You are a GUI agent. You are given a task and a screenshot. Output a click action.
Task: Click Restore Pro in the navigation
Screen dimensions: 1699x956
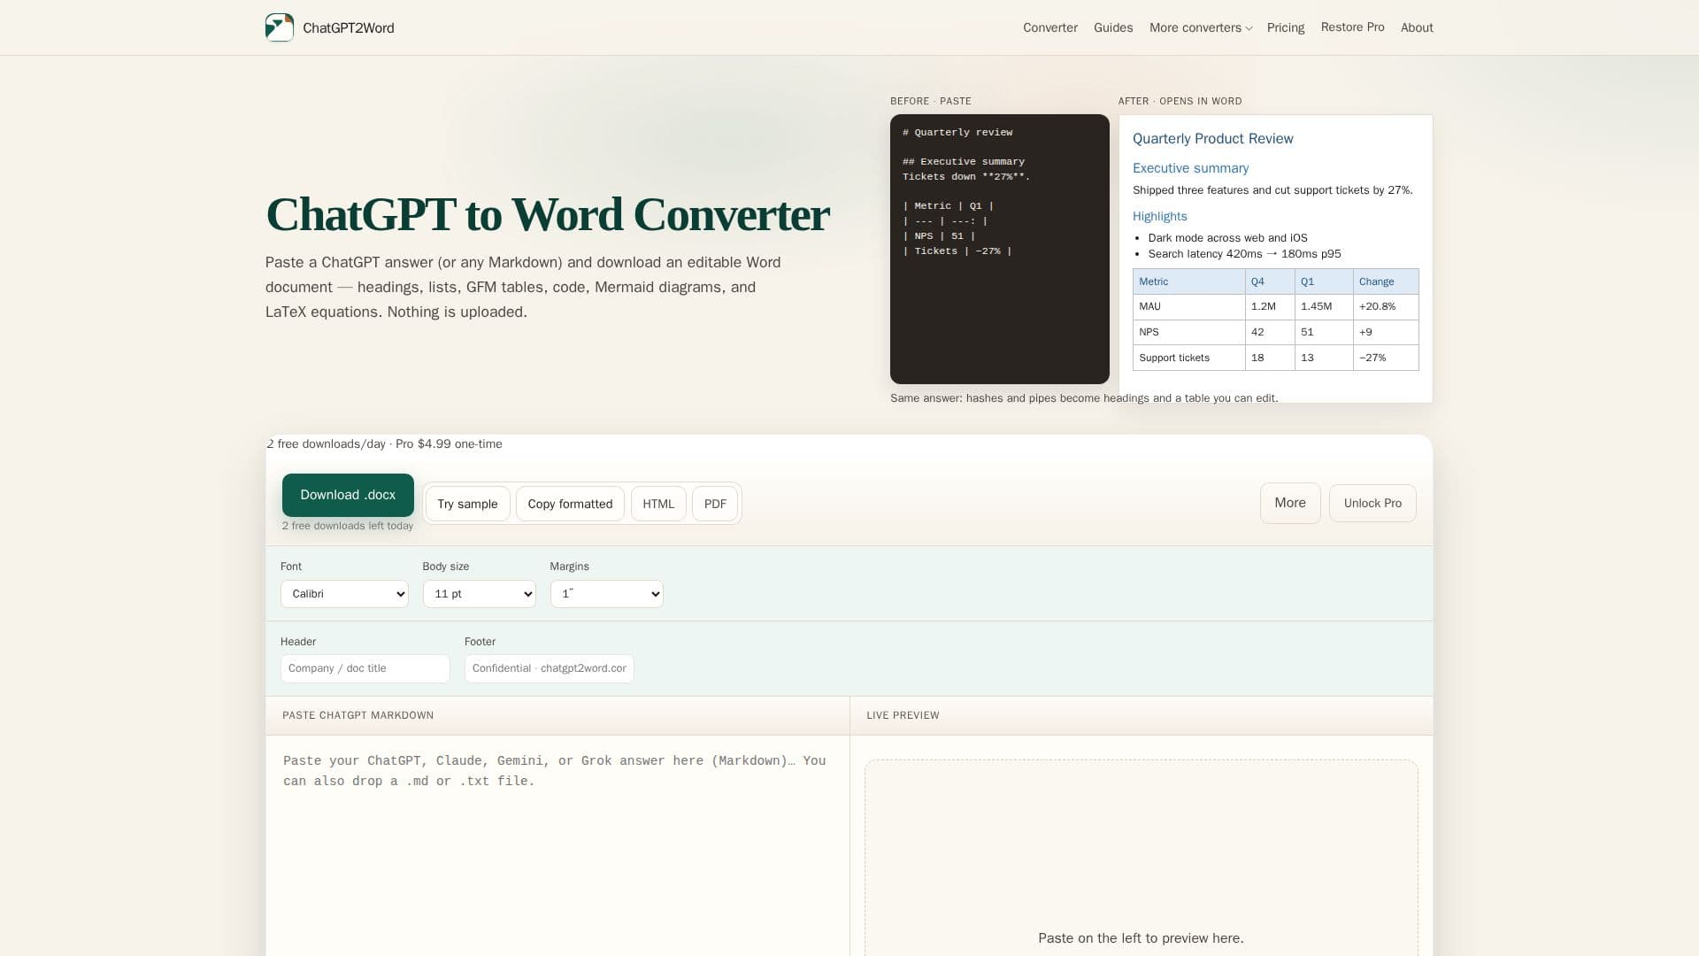1352,27
